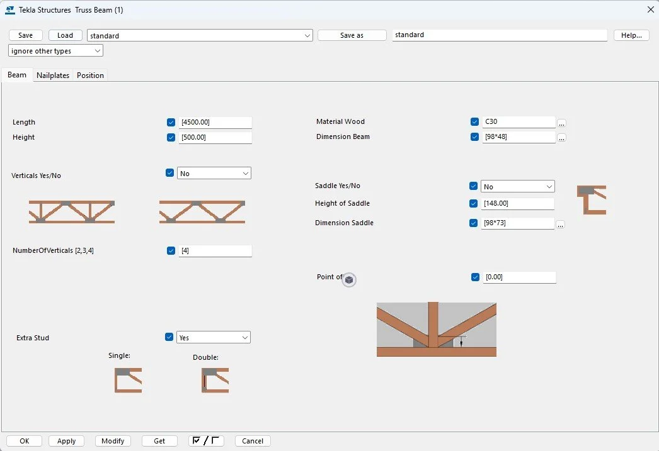The width and height of the screenshot is (659, 451).
Task: Open profile browser next to Dimension Beam
Action: coord(561,138)
